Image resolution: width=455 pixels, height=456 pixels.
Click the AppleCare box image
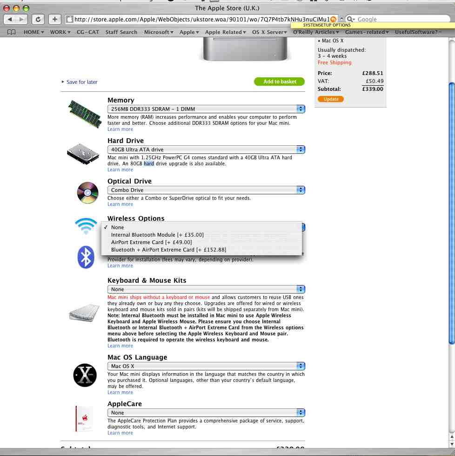(x=84, y=418)
